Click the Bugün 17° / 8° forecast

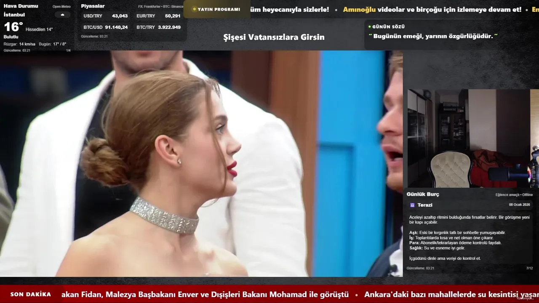(53, 44)
